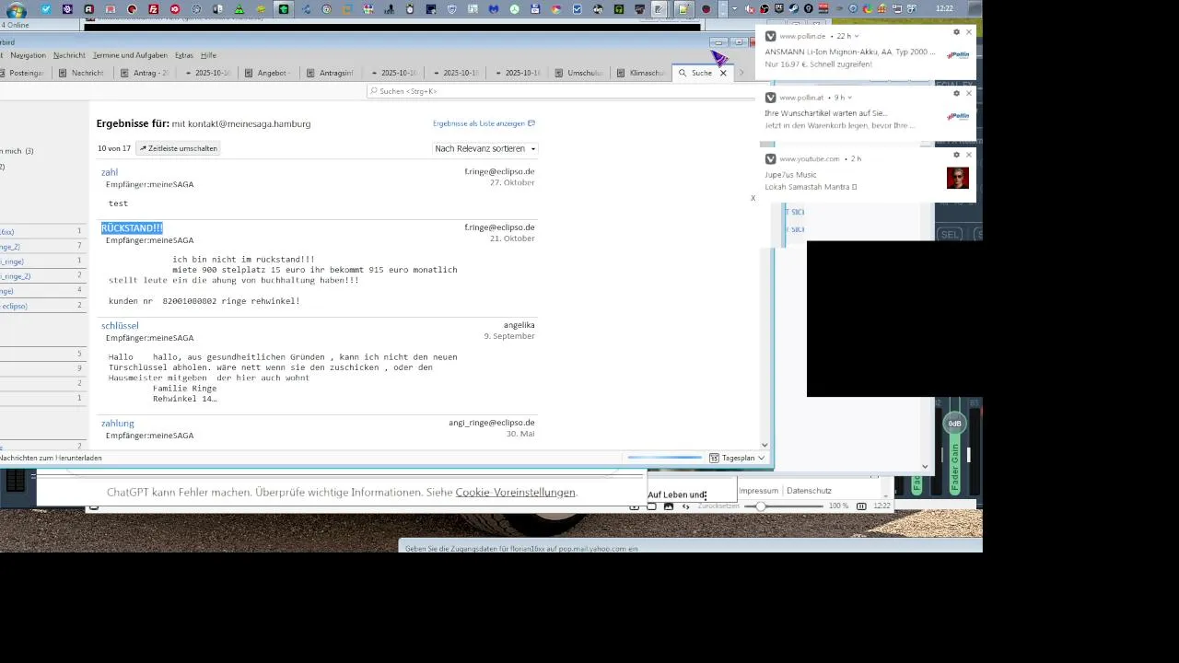Open the Nach Relevanz sortieren dropdown

click(485, 148)
